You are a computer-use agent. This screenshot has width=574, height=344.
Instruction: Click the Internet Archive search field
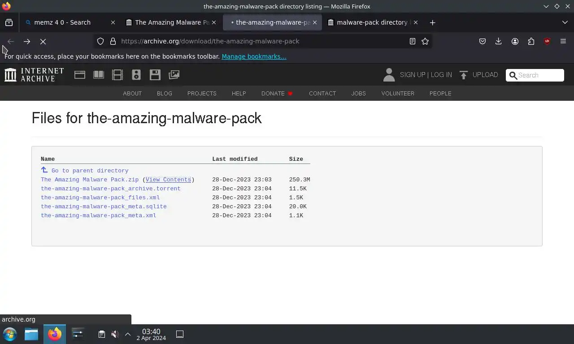[x=535, y=75]
